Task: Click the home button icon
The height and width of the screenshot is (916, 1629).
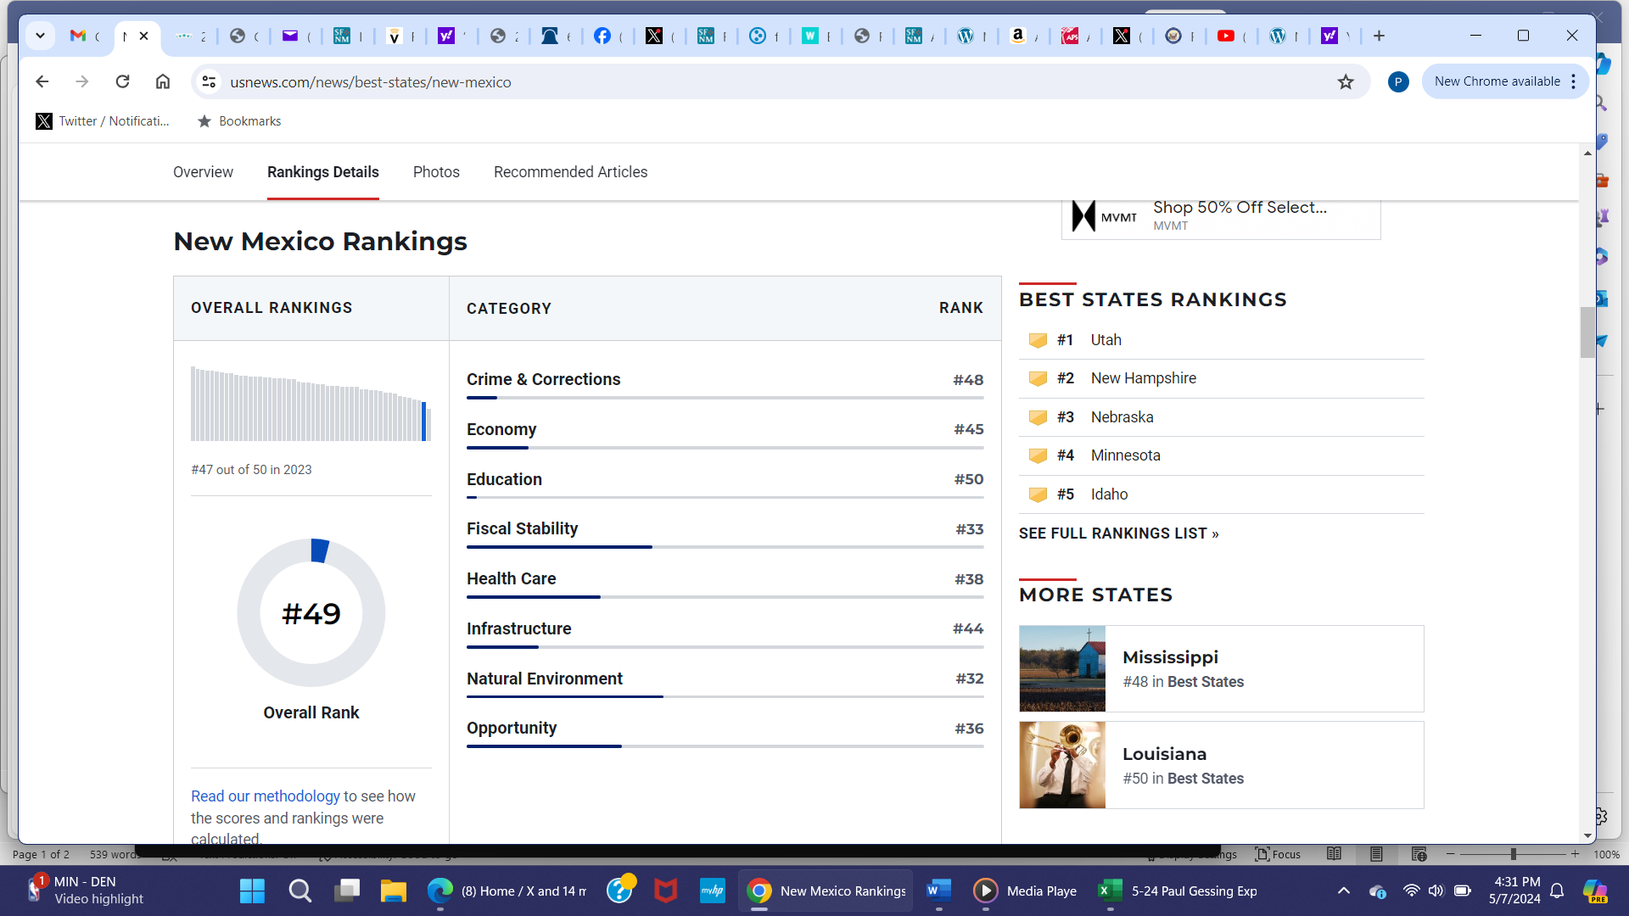Action: (163, 81)
